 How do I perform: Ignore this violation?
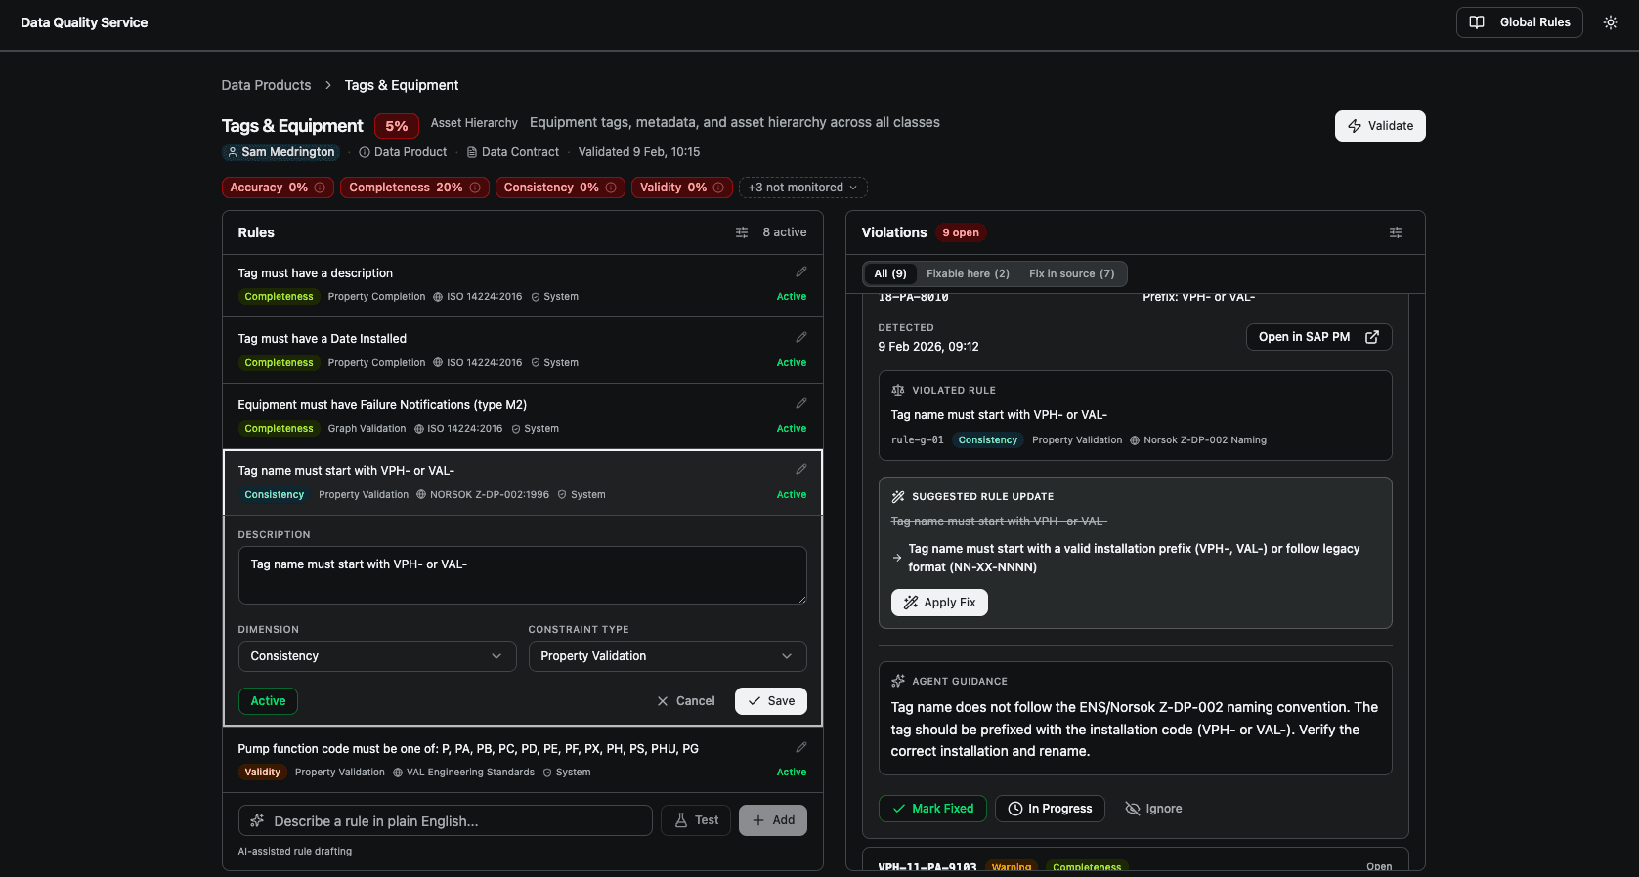point(1153,809)
